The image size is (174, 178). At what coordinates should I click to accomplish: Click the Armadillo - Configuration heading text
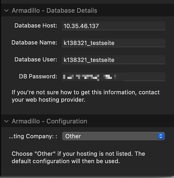pyautogui.click(x=50, y=121)
